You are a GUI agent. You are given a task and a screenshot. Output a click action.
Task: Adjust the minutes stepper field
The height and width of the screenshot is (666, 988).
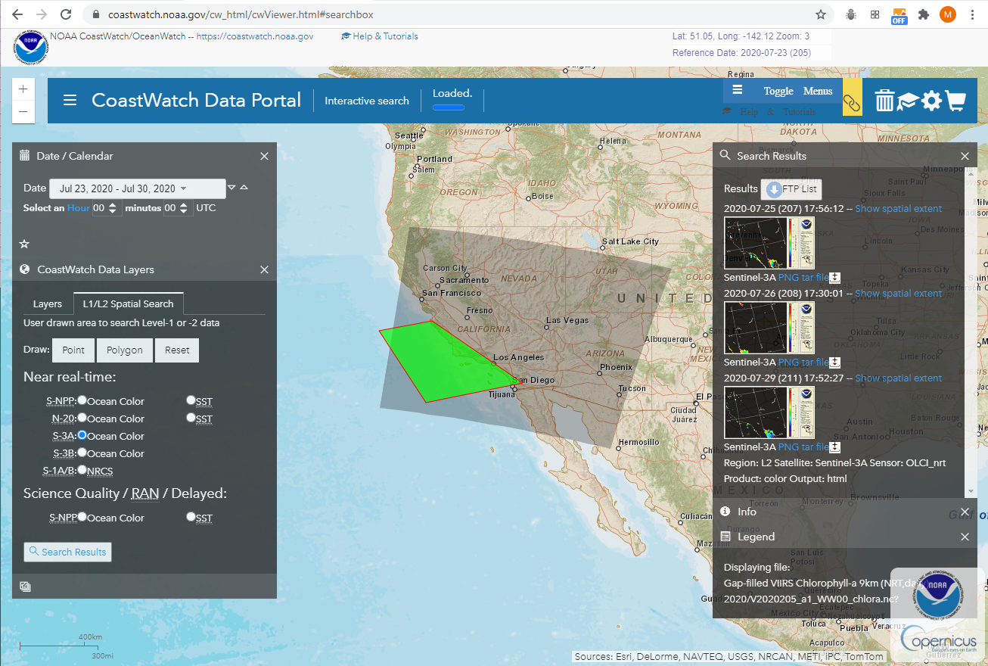(178, 207)
